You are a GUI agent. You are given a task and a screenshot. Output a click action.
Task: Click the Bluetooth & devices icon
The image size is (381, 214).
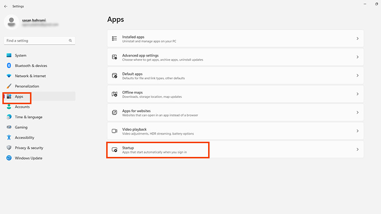coord(9,66)
